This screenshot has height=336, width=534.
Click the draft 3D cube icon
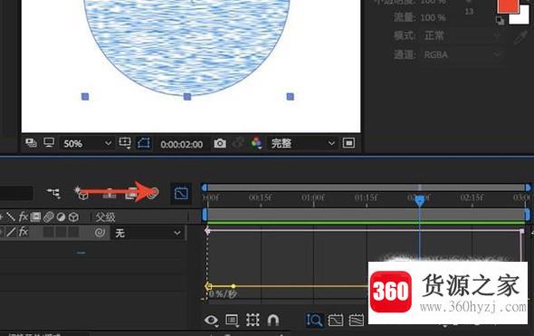pos(82,194)
